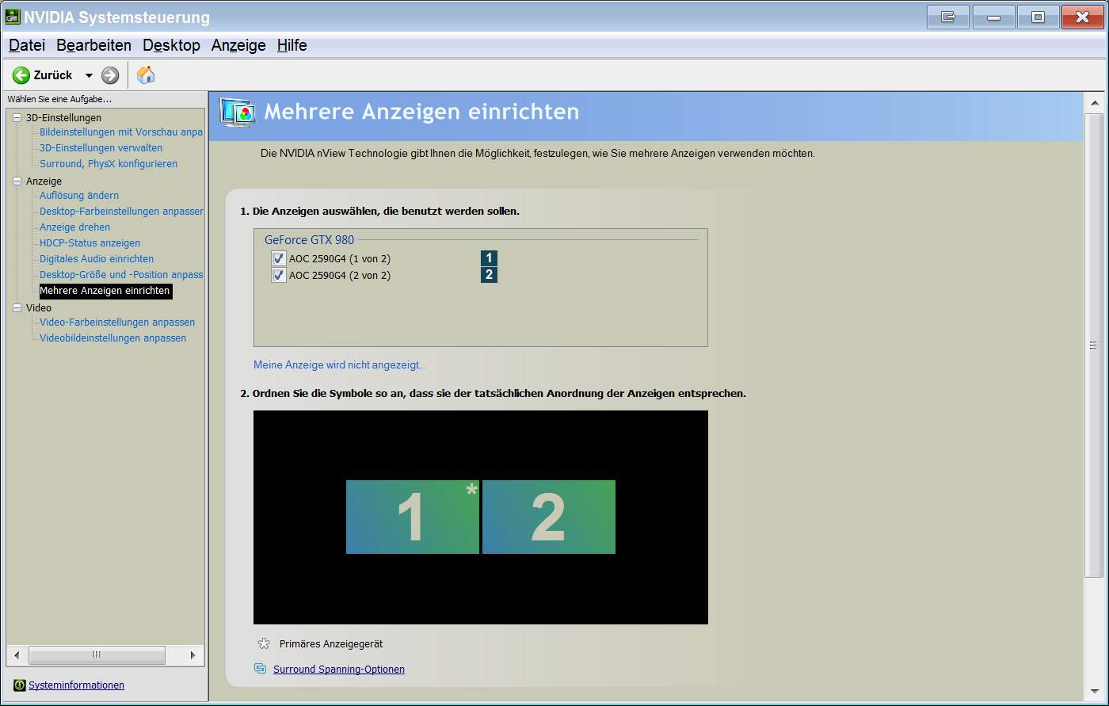The width and height of the screenshot is (1109, 706).
Task: Select Bildeinstellungen mit Vorschau anpassen
Action: 121,132
